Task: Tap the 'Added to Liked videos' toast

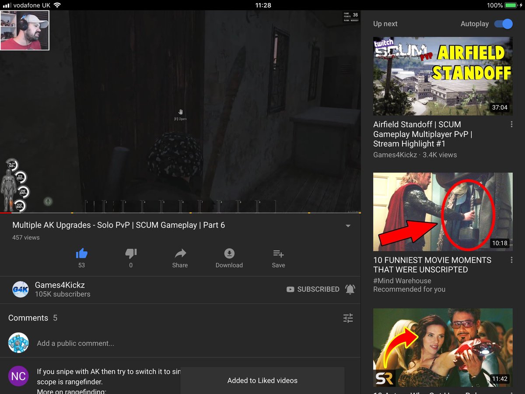Action: coord(262,380)
